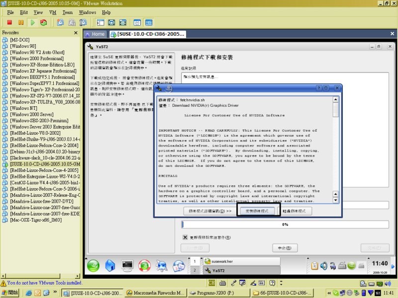Click the license text bottom down arrow

pyautogui.click(x=335, y=200)
